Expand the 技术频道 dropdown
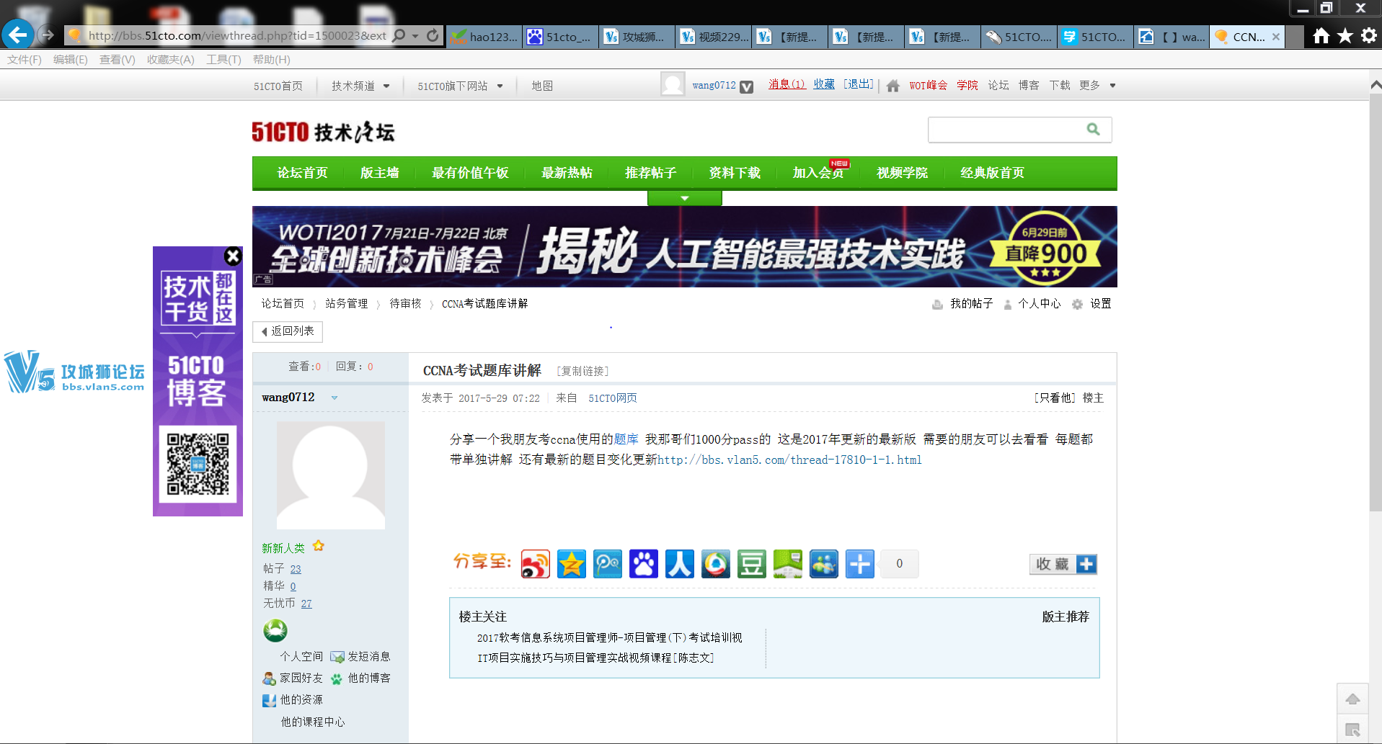Screen dimensions: 1382x744 360,86
